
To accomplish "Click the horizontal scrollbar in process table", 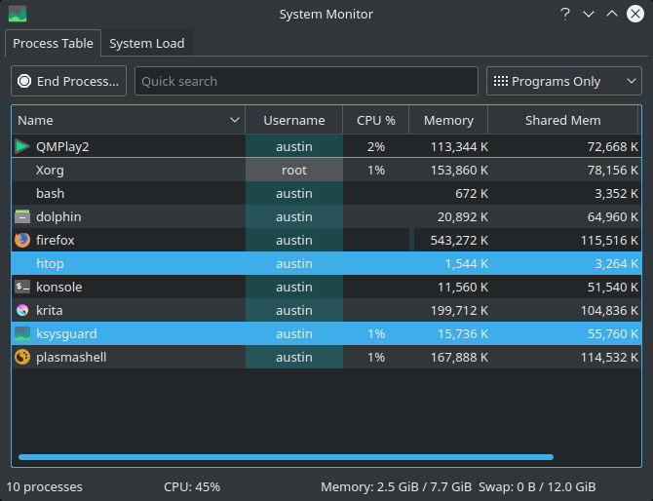I will [x=287, y=457].
